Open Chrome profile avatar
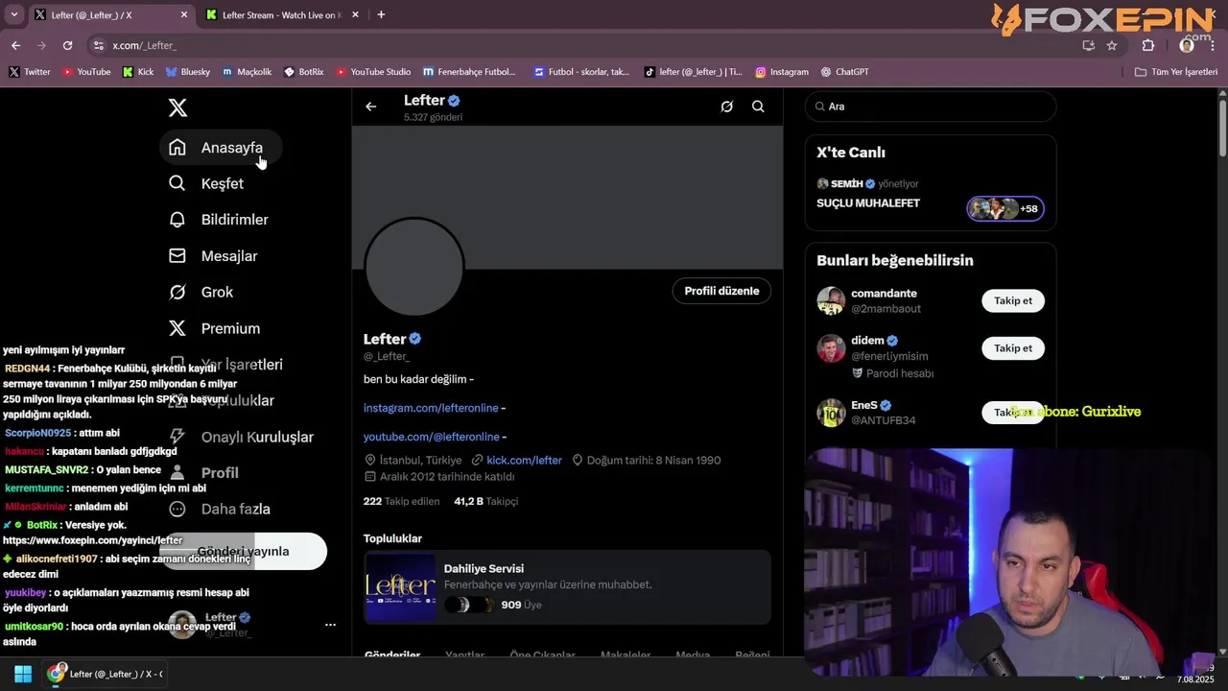This screenshot has height=691, width=1228. tap(1187, 45)
